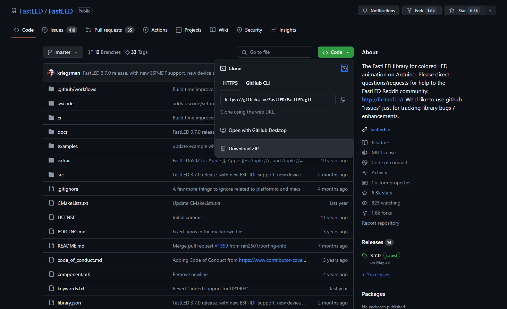Open the src folder
This screenshot has height=309, width=507.
(61, 175)
